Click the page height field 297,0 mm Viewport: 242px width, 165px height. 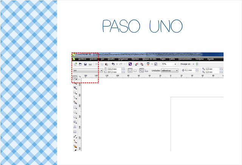tap(114, 72)
